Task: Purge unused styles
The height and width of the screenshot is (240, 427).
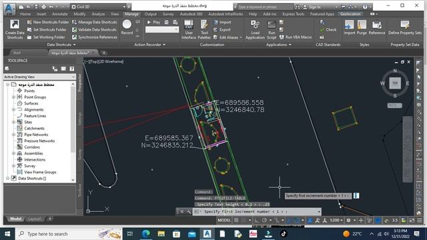Action: 362,27
